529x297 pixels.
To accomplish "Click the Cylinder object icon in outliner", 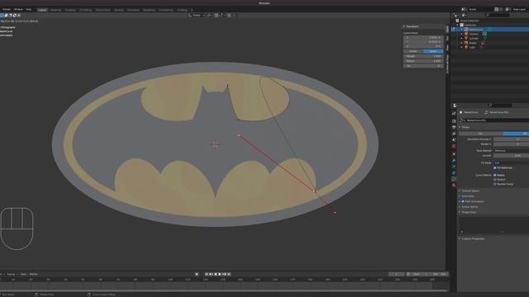I will pos(466,39).
